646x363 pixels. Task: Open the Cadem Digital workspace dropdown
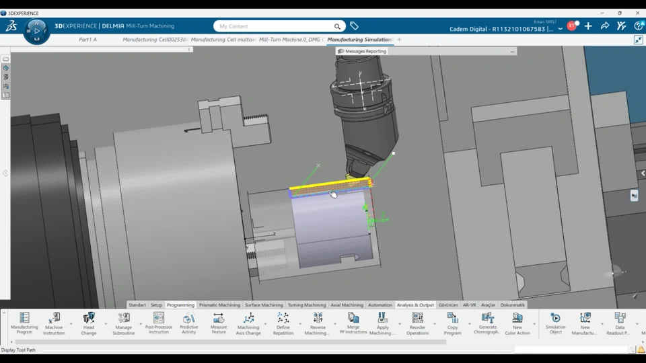560,29
